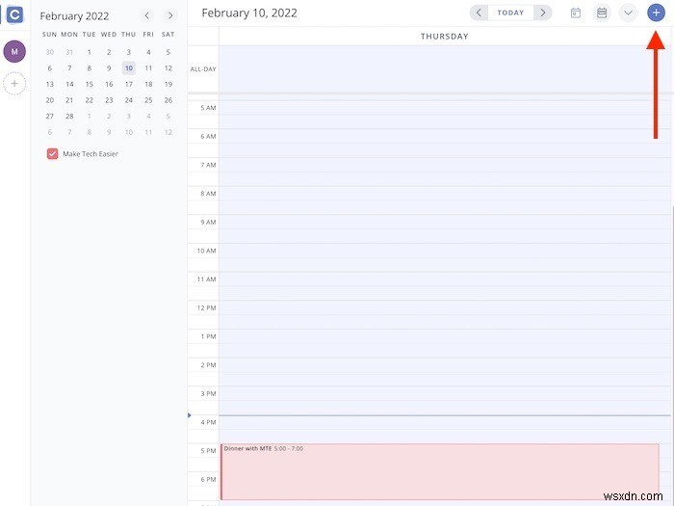Screen dimensions: 674x506
Task: Select February 10 in mini calendar
Action: (128, 68)
